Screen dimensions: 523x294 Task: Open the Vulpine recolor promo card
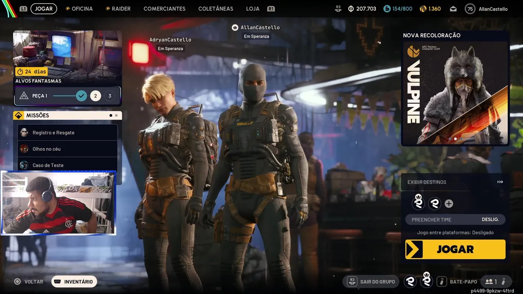point(455,93)
